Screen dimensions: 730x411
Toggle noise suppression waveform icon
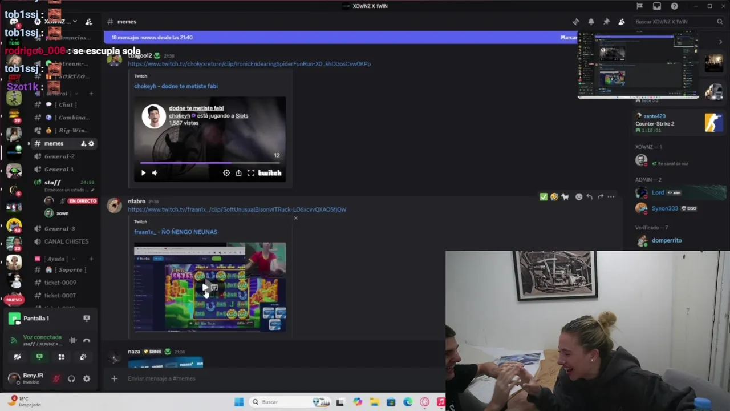(73, 340)
